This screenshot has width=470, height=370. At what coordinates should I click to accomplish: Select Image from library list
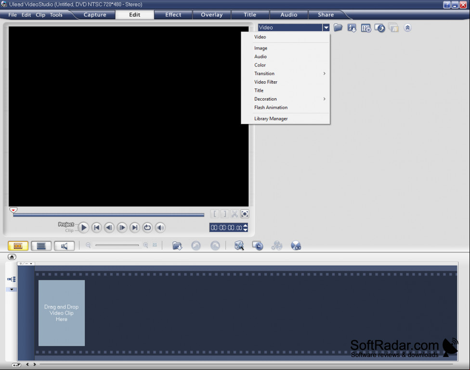tap(286, 48)
